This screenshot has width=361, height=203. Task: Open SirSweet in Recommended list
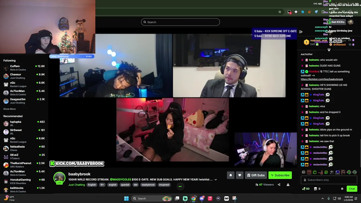(24, 132)
